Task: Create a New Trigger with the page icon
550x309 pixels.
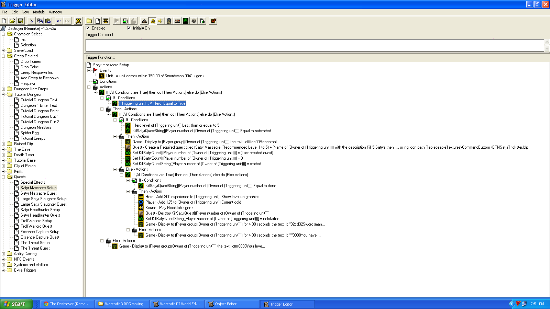Action: point(98,21)
